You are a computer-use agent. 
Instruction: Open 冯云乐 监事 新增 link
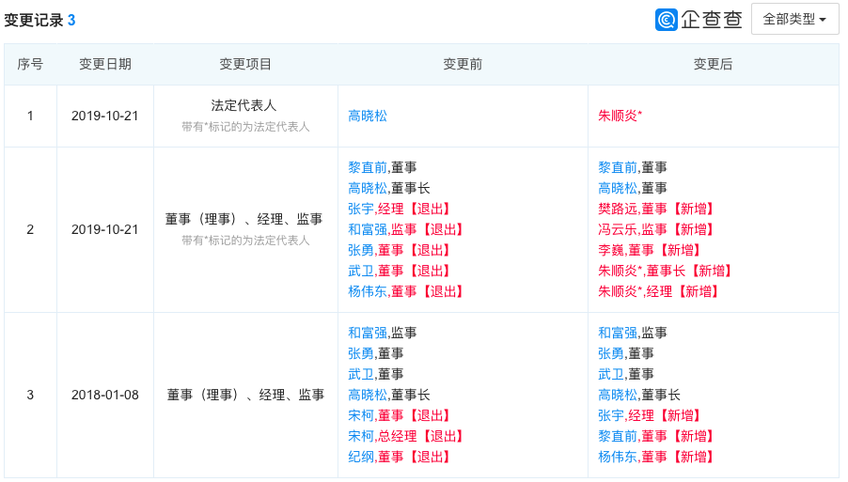pyautogui.click(x=656, y=229)
